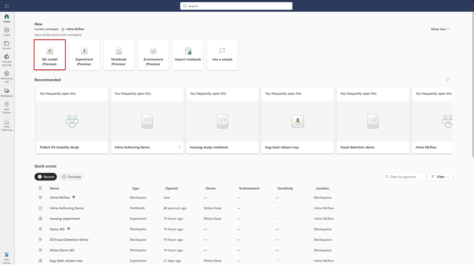
Task: Click the magnifier icon in the top Search box
Action: click(x=185, y=6)
